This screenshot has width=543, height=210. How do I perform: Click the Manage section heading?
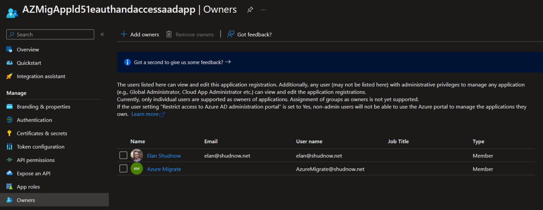pos(16,93)
